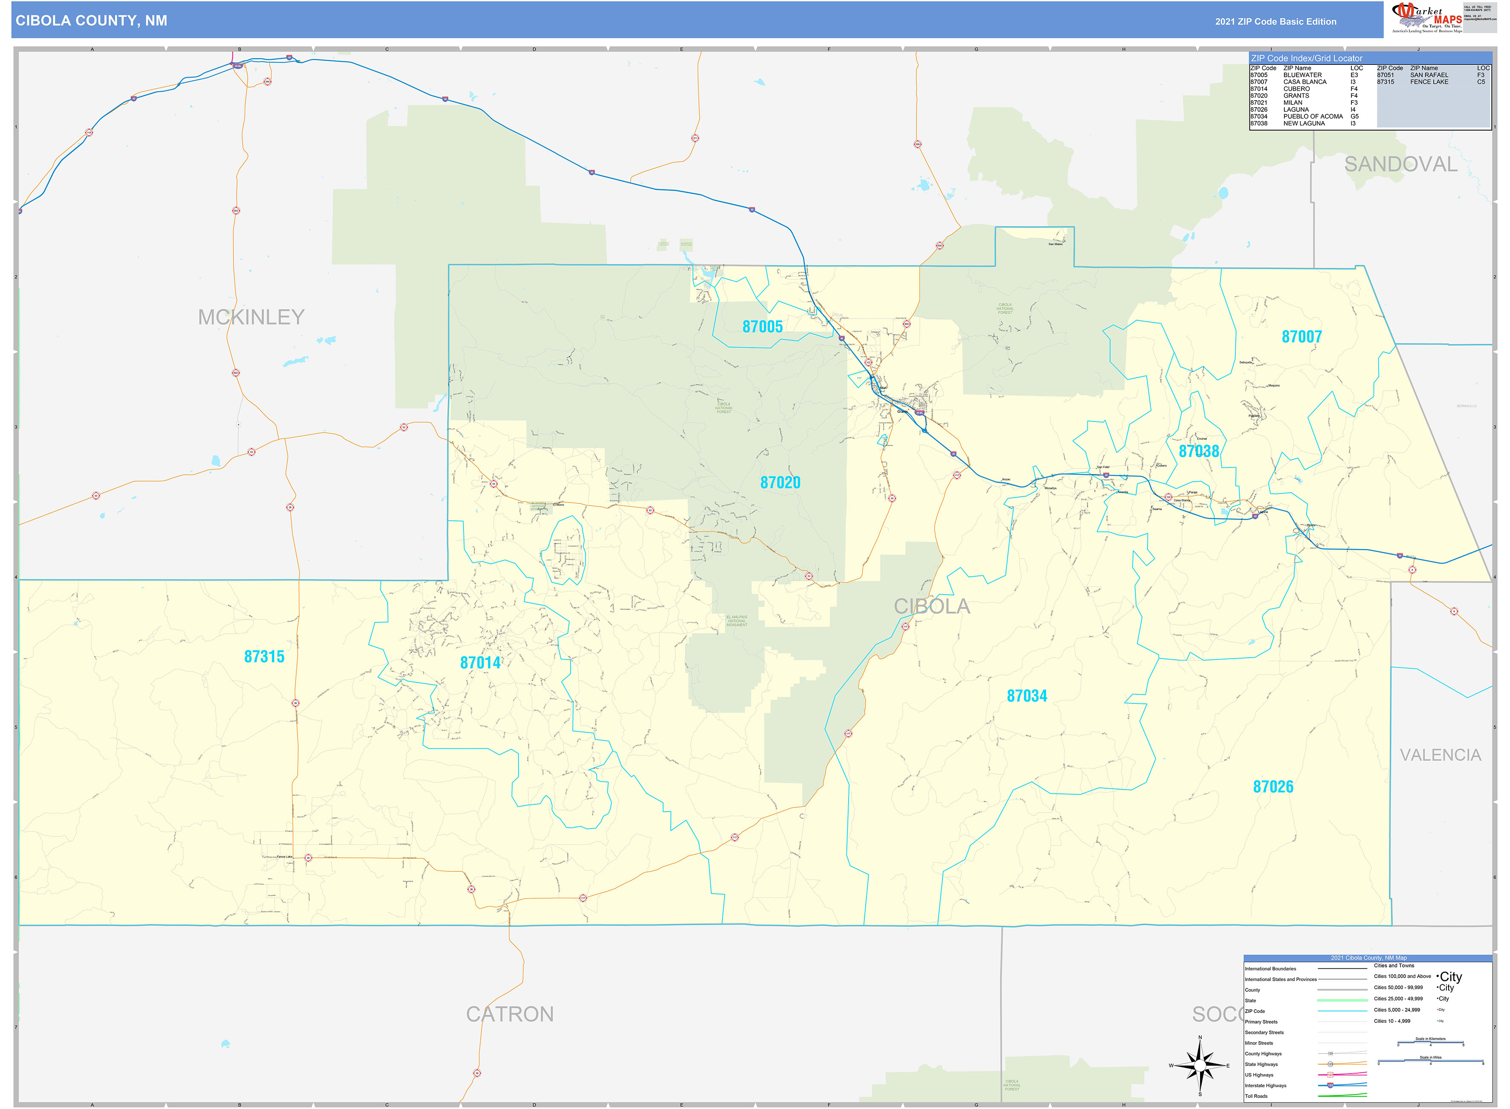The image size is (1510, 1109).
Task: Click the CIBOLA COUNTY, NM title
Action: click(91, 21)
